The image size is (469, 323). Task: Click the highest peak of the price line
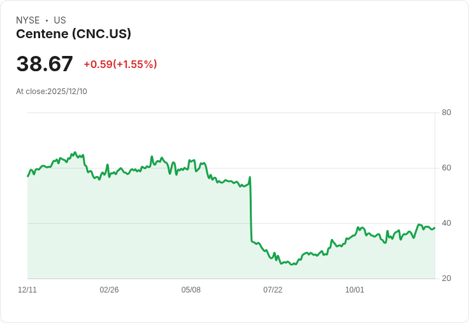click(75, 153)
